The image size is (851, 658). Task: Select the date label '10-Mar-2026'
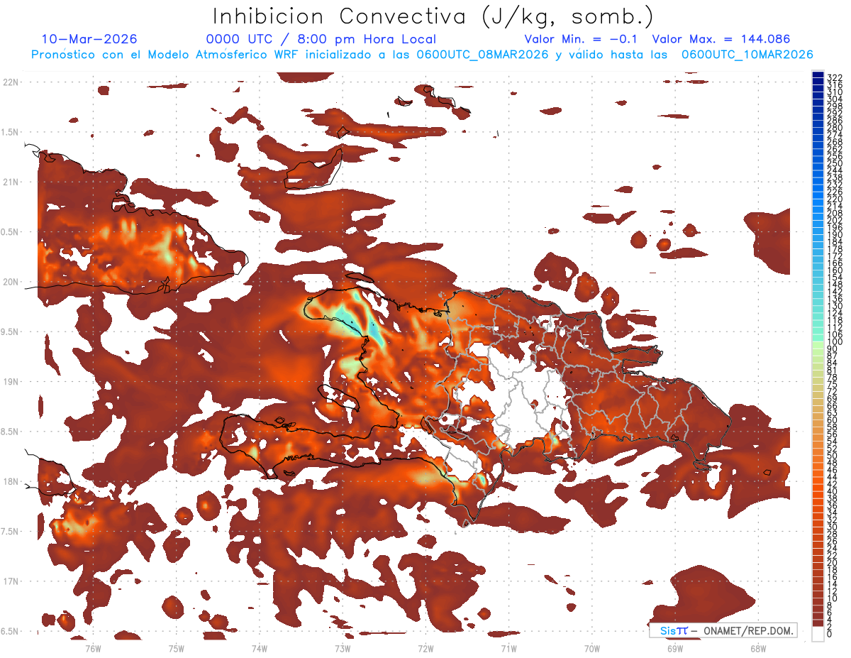coord(89,39)
